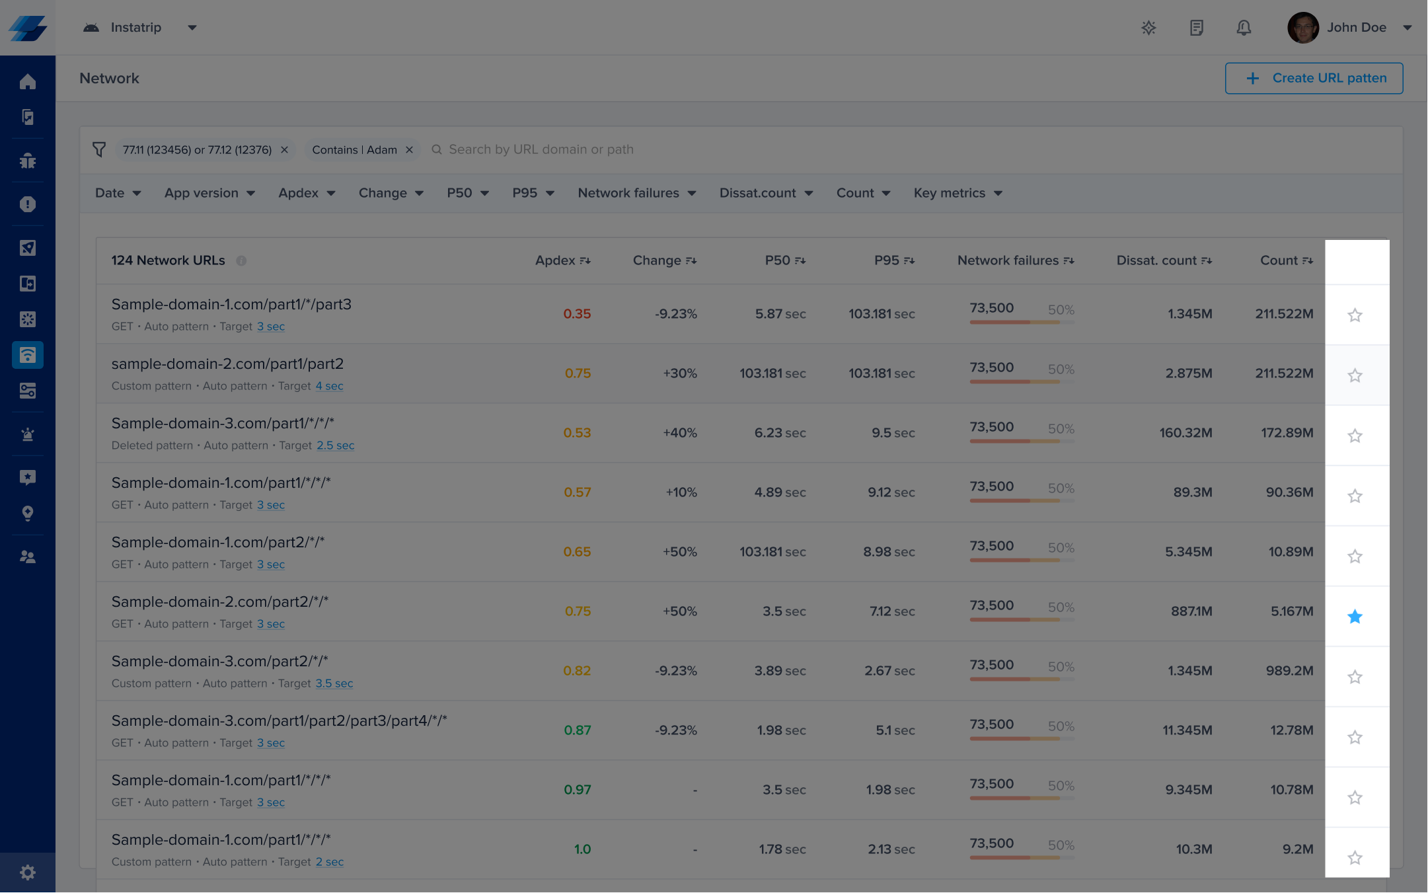
Task: Click the 2.5 sec target link
Action: click(335, 446)
